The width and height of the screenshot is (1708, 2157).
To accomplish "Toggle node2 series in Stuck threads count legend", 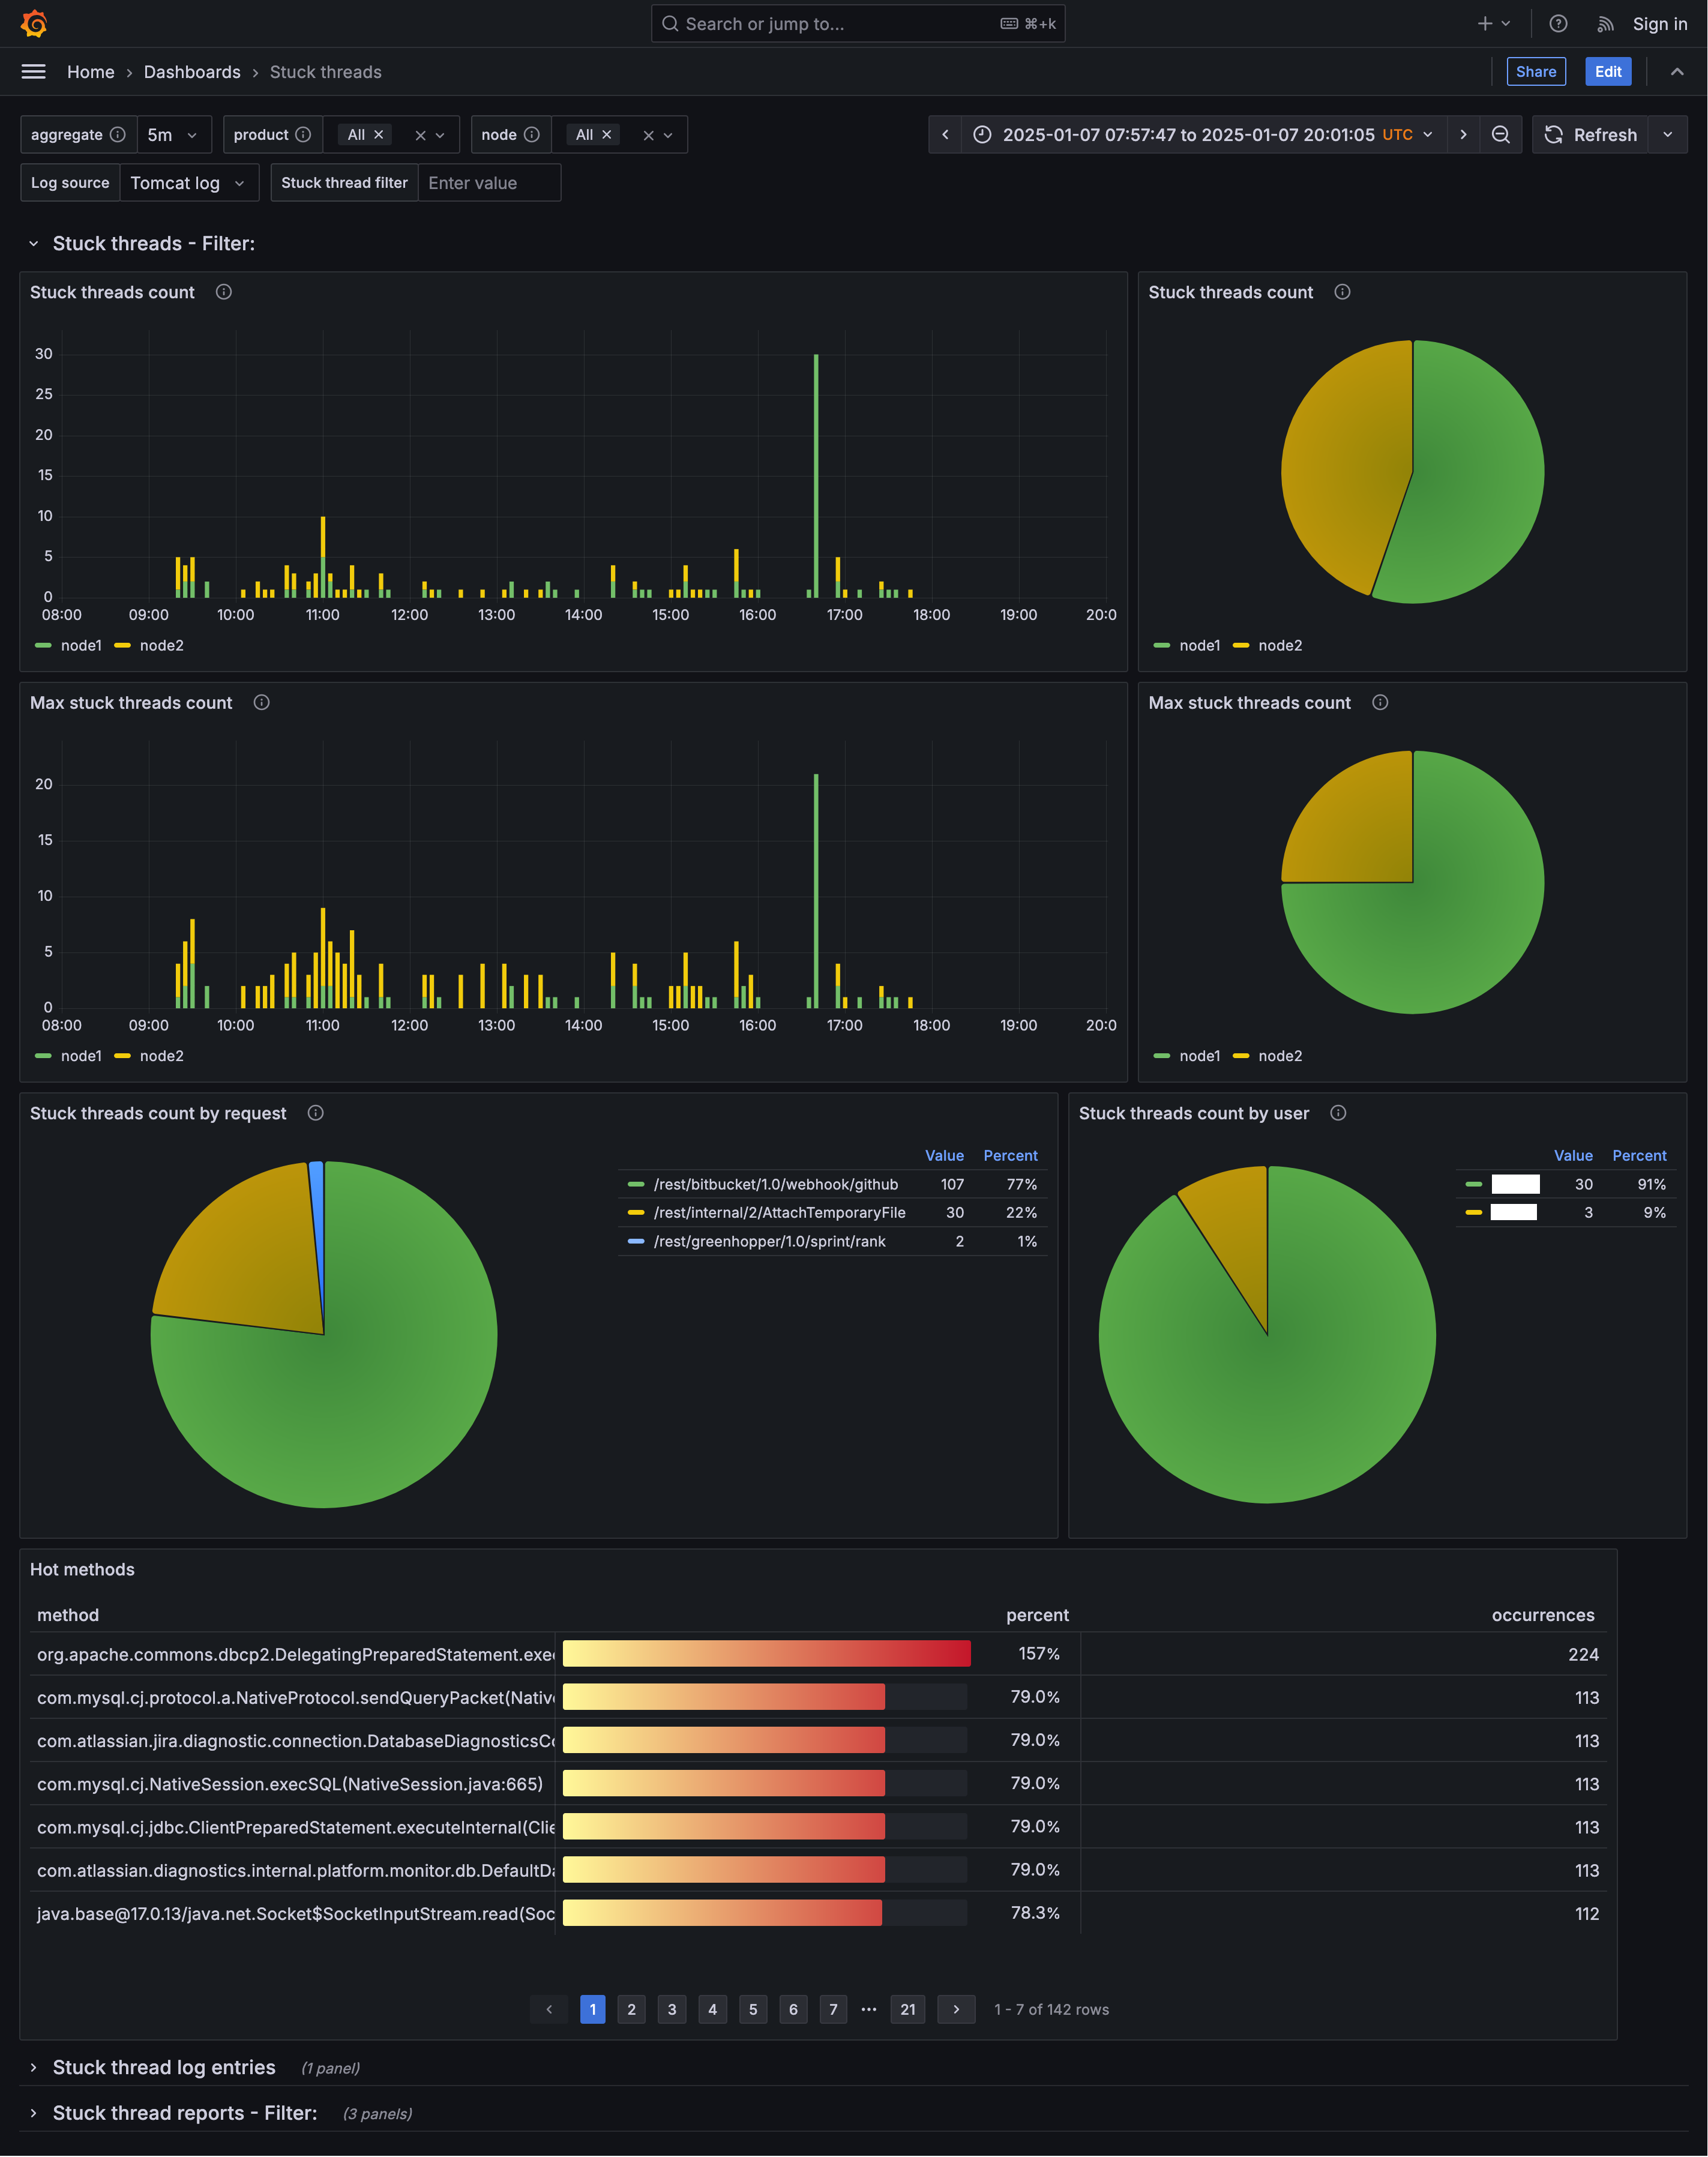I will coord(161,645).
